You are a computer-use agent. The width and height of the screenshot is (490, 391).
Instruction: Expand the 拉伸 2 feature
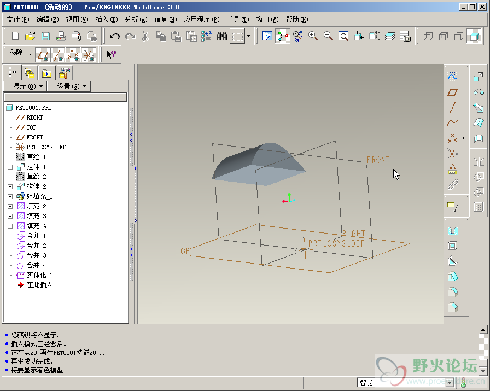point(10,186)
